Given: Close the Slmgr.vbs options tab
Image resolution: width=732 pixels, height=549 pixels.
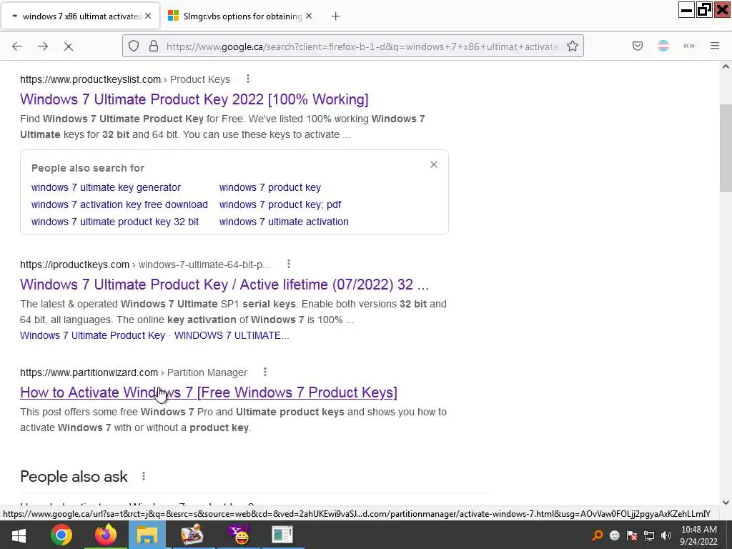Looking at the screenshot, I should click(x=309, y=16).
